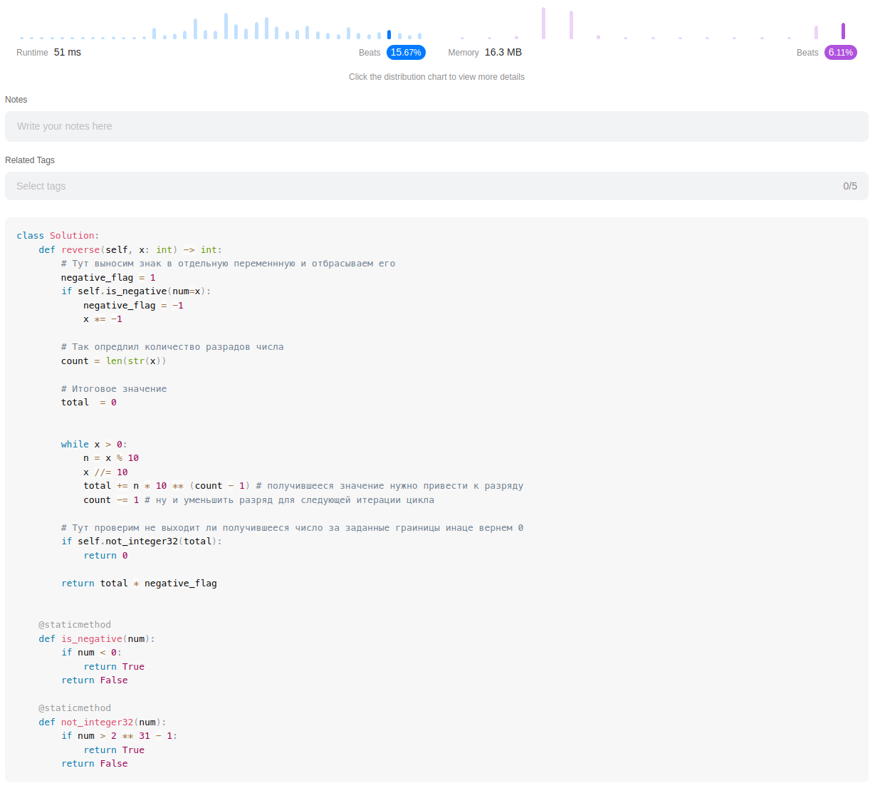
Task: Click the tallest bar in runtime distribution chart
Action: click(226, 26)
